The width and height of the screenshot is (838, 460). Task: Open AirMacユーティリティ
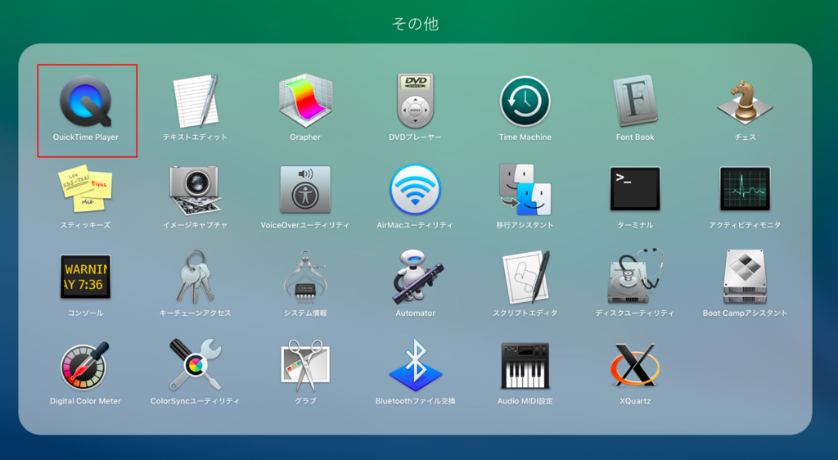tap(415, 190)
